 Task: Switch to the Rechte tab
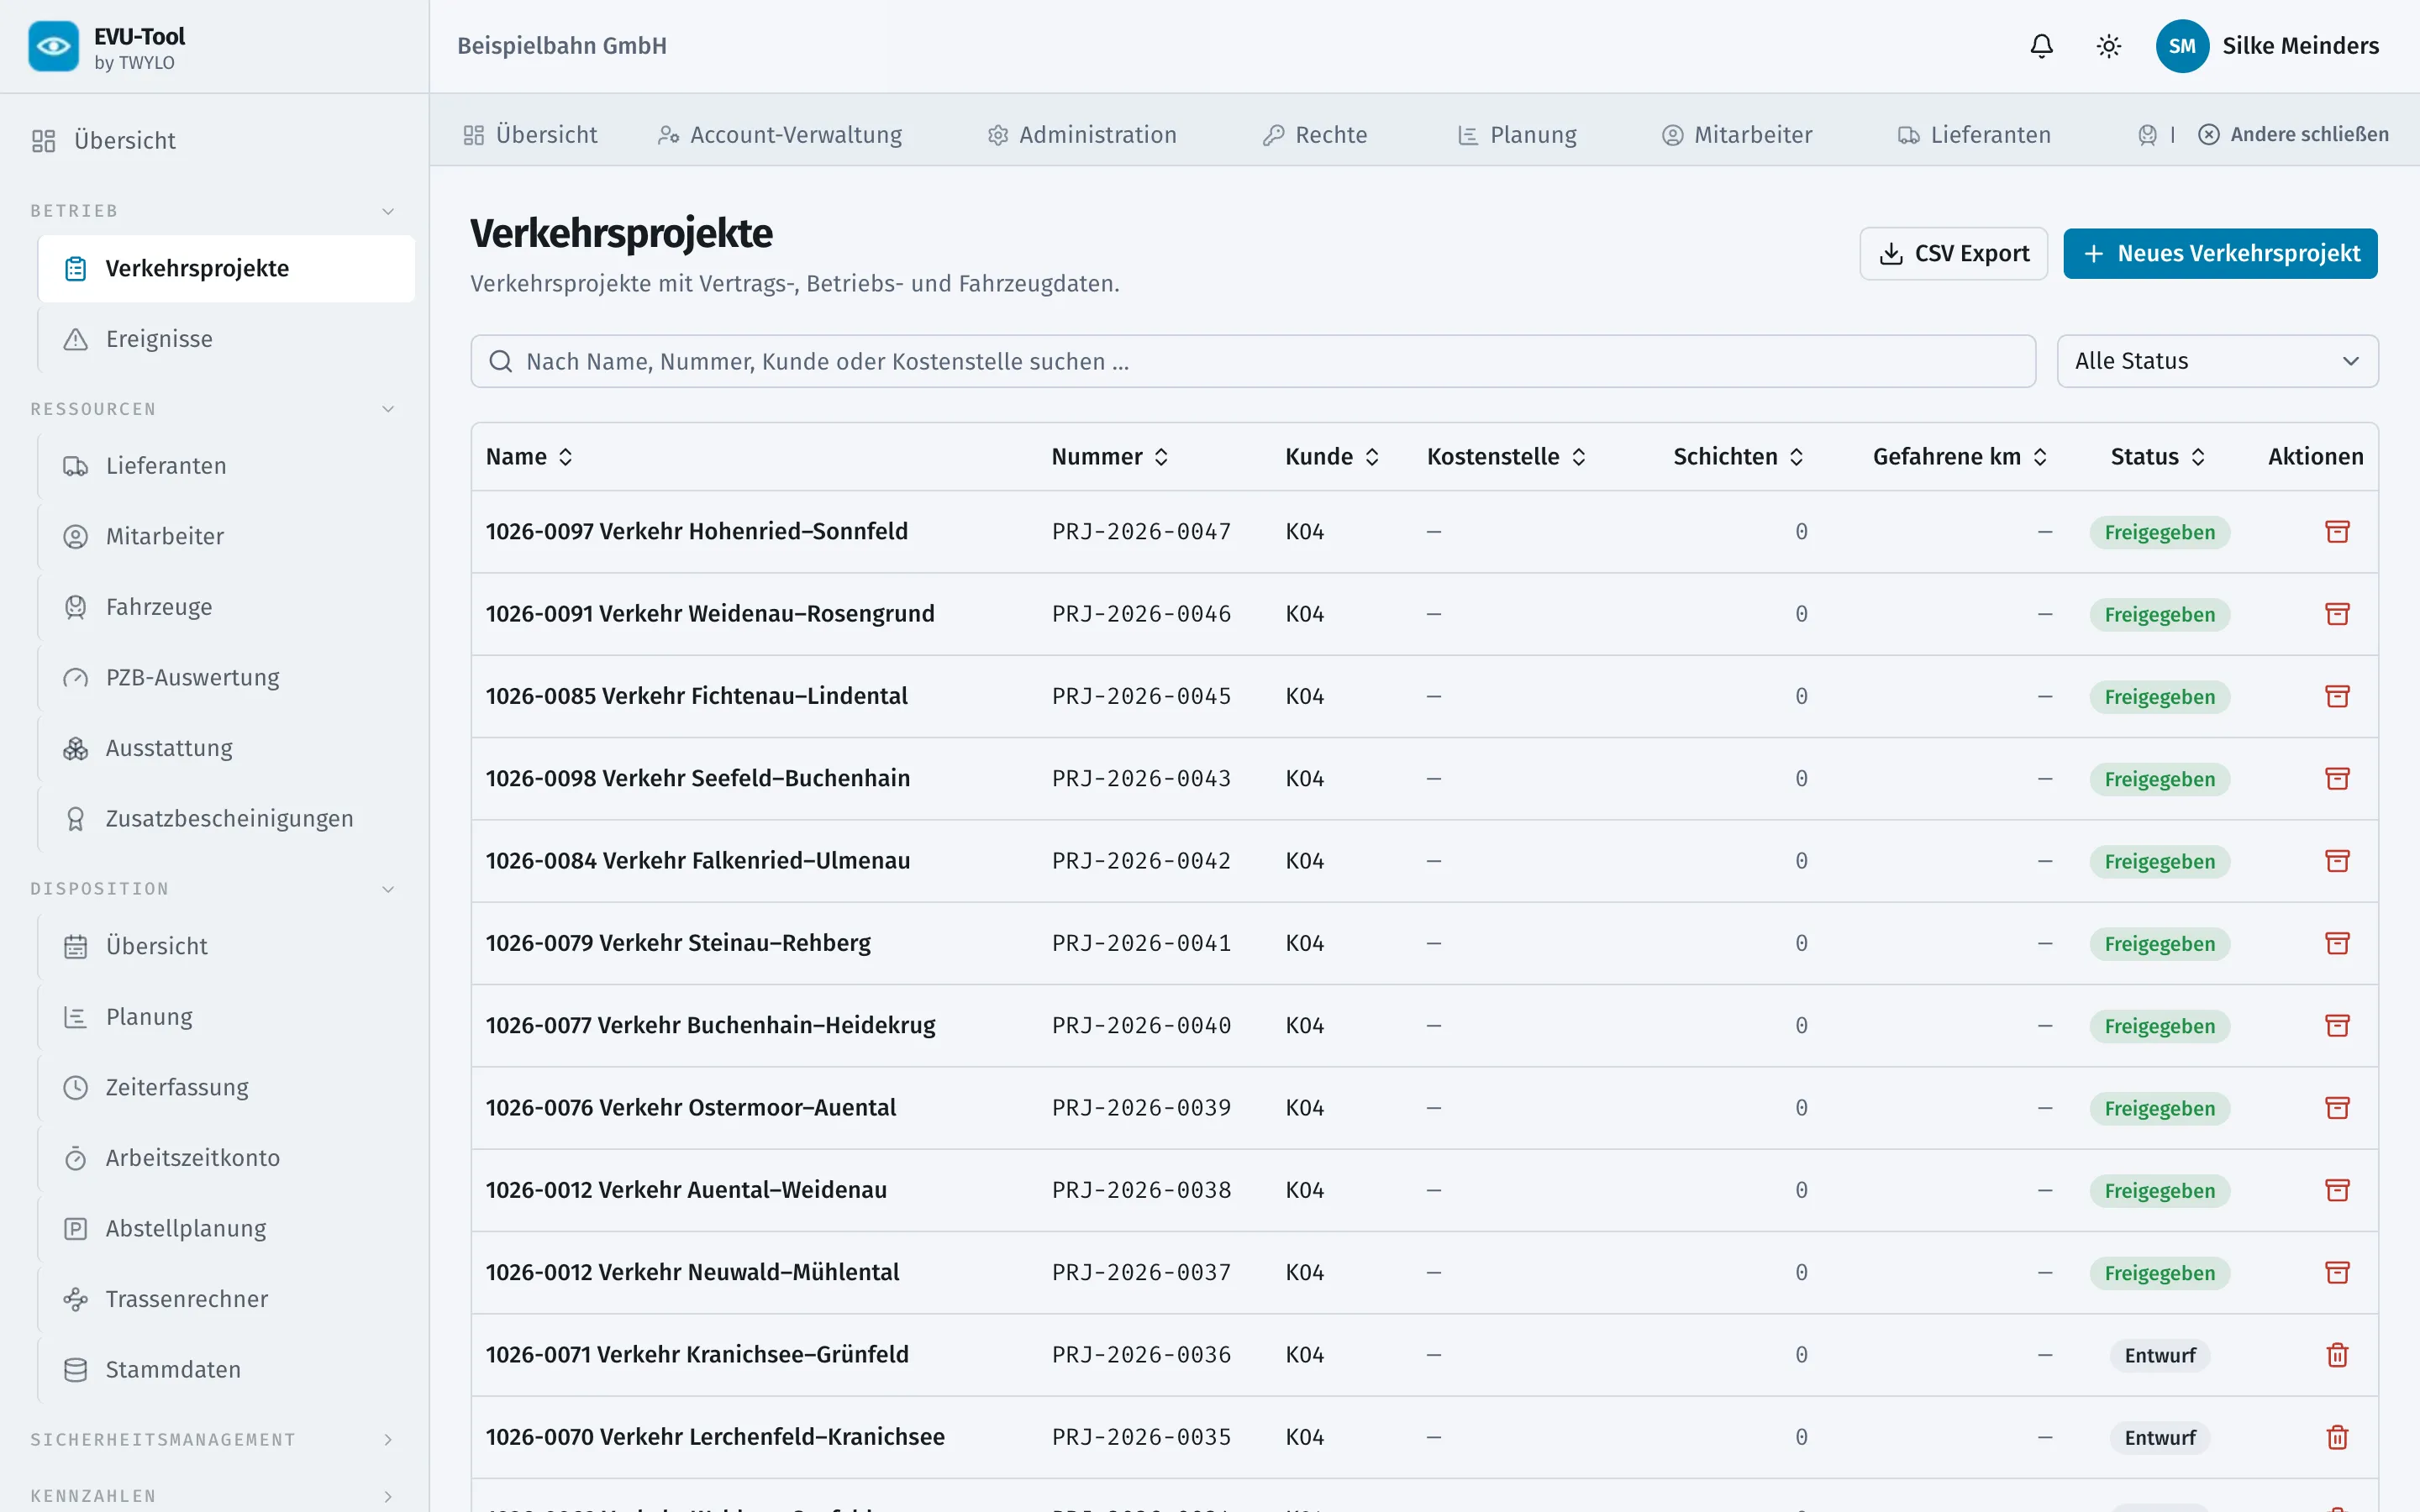point(1315,135)
